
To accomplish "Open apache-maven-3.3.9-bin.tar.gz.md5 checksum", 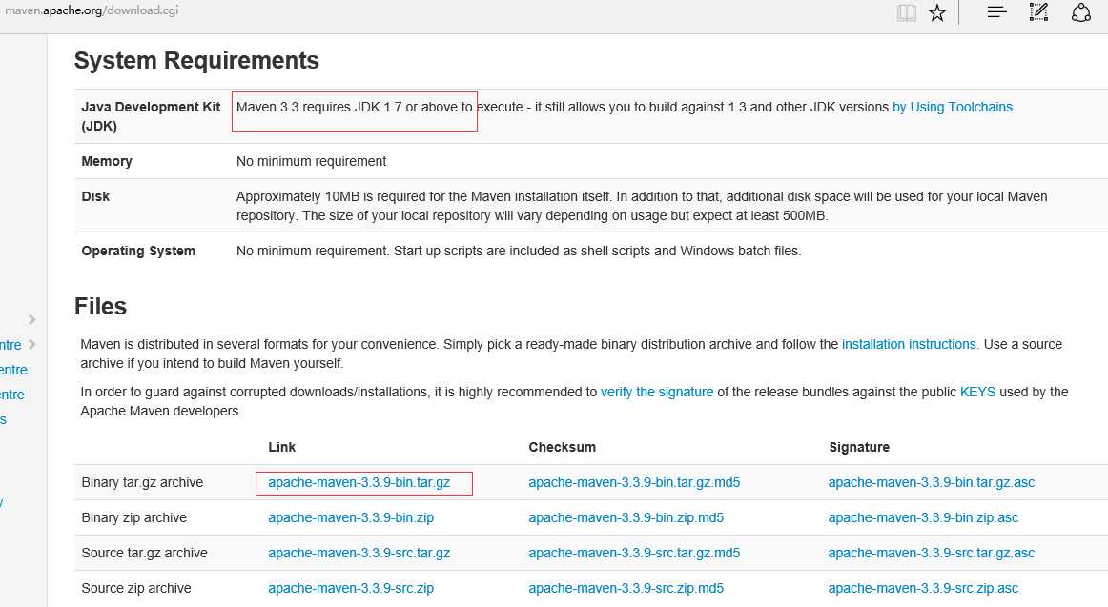I will tap(634, 482).
